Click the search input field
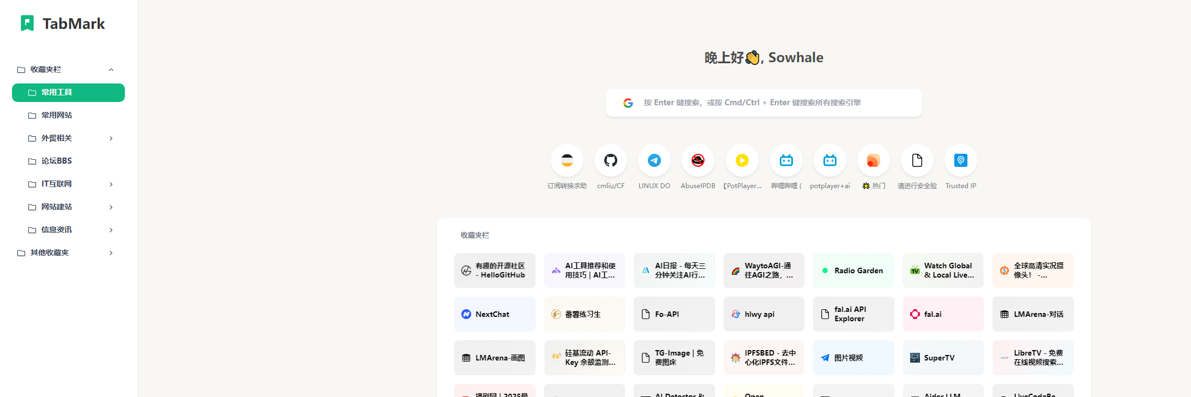Image resolution: width=1191 pixels, height=397 pixels. pos(763,103)
